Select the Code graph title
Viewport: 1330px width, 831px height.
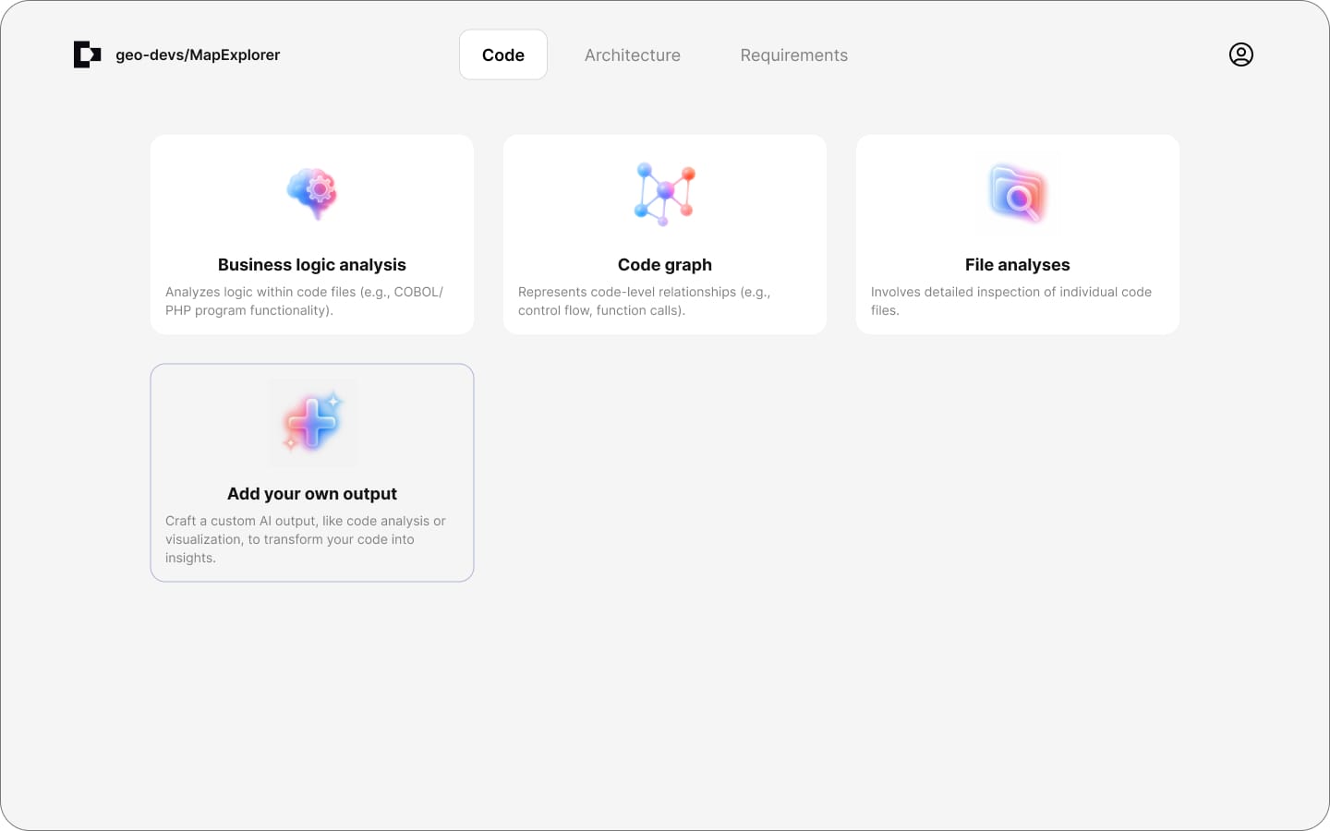pos(664,265)
